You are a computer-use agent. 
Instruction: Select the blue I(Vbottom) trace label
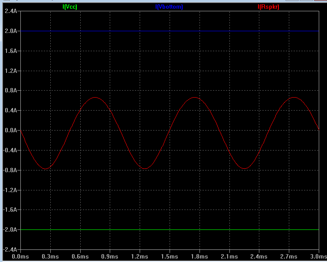[x=169, y=7]
